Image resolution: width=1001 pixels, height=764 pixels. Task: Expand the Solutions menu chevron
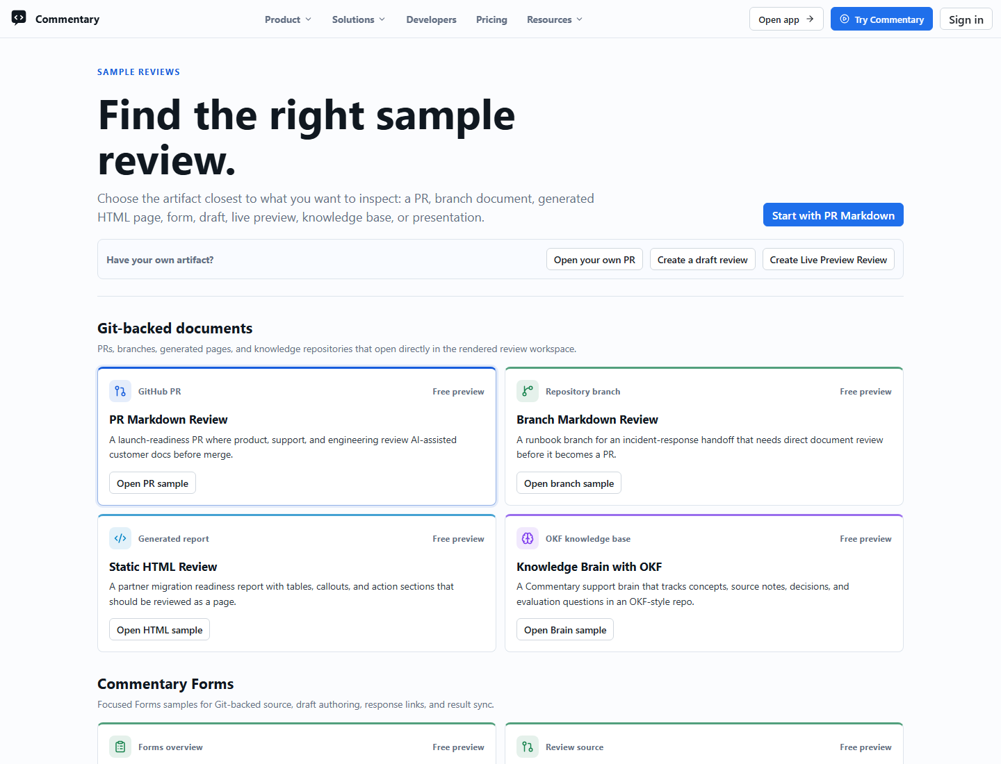(382, 19)
